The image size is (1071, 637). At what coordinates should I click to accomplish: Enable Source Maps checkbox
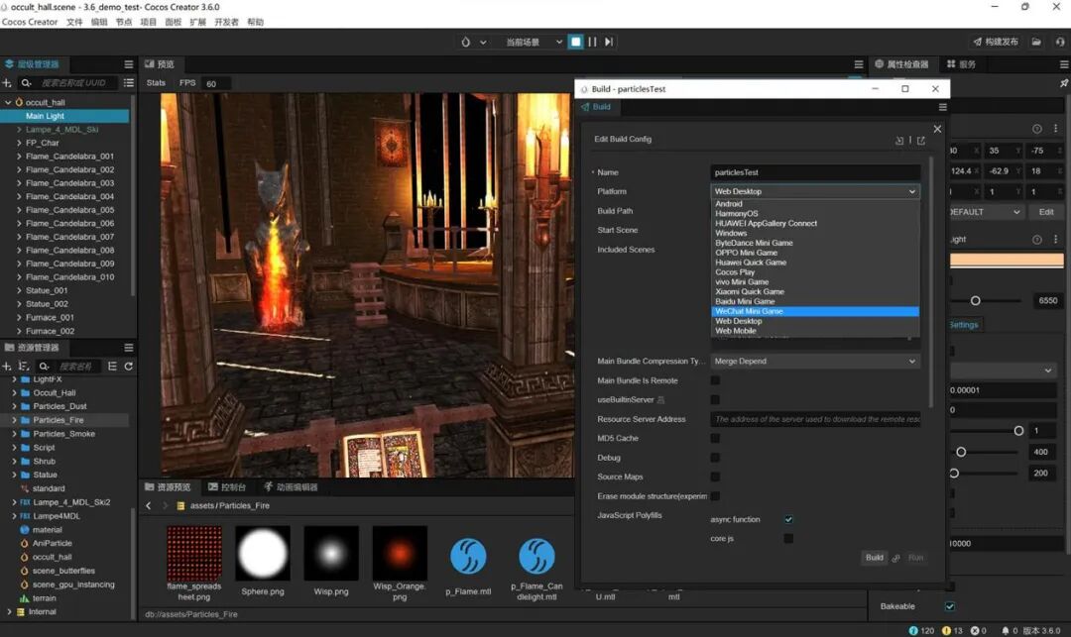tap(715, 477)
